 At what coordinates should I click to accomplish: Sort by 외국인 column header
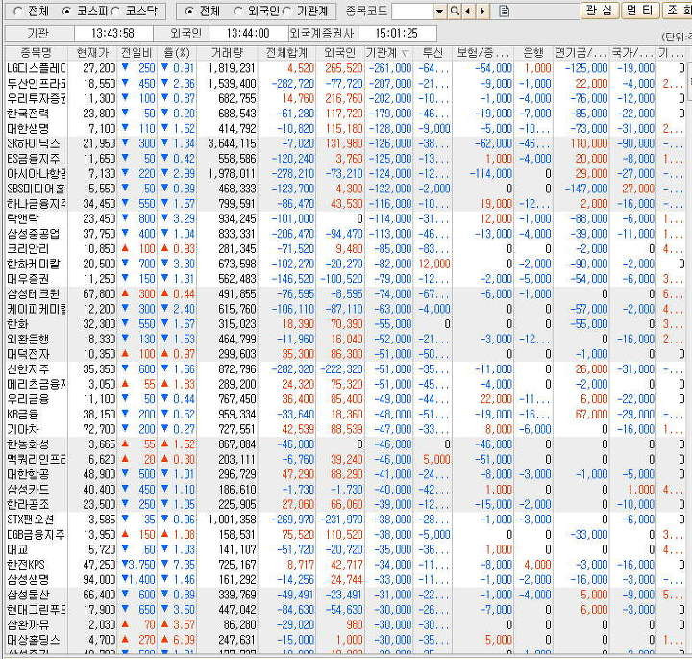tap(339, 53)
